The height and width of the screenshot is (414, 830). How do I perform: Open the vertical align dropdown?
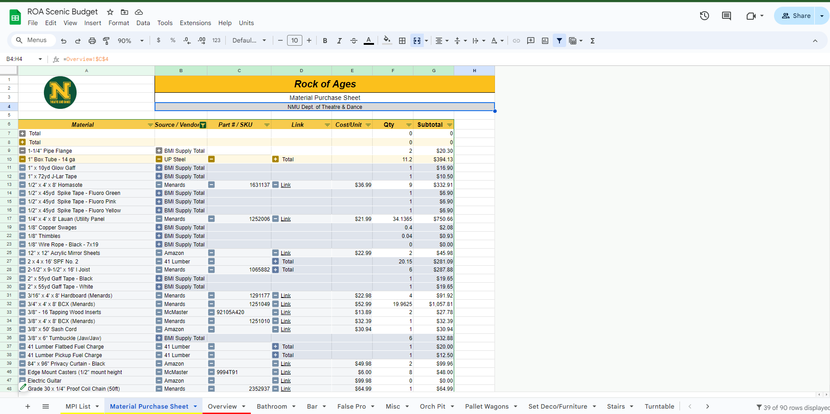pos(460,41)
